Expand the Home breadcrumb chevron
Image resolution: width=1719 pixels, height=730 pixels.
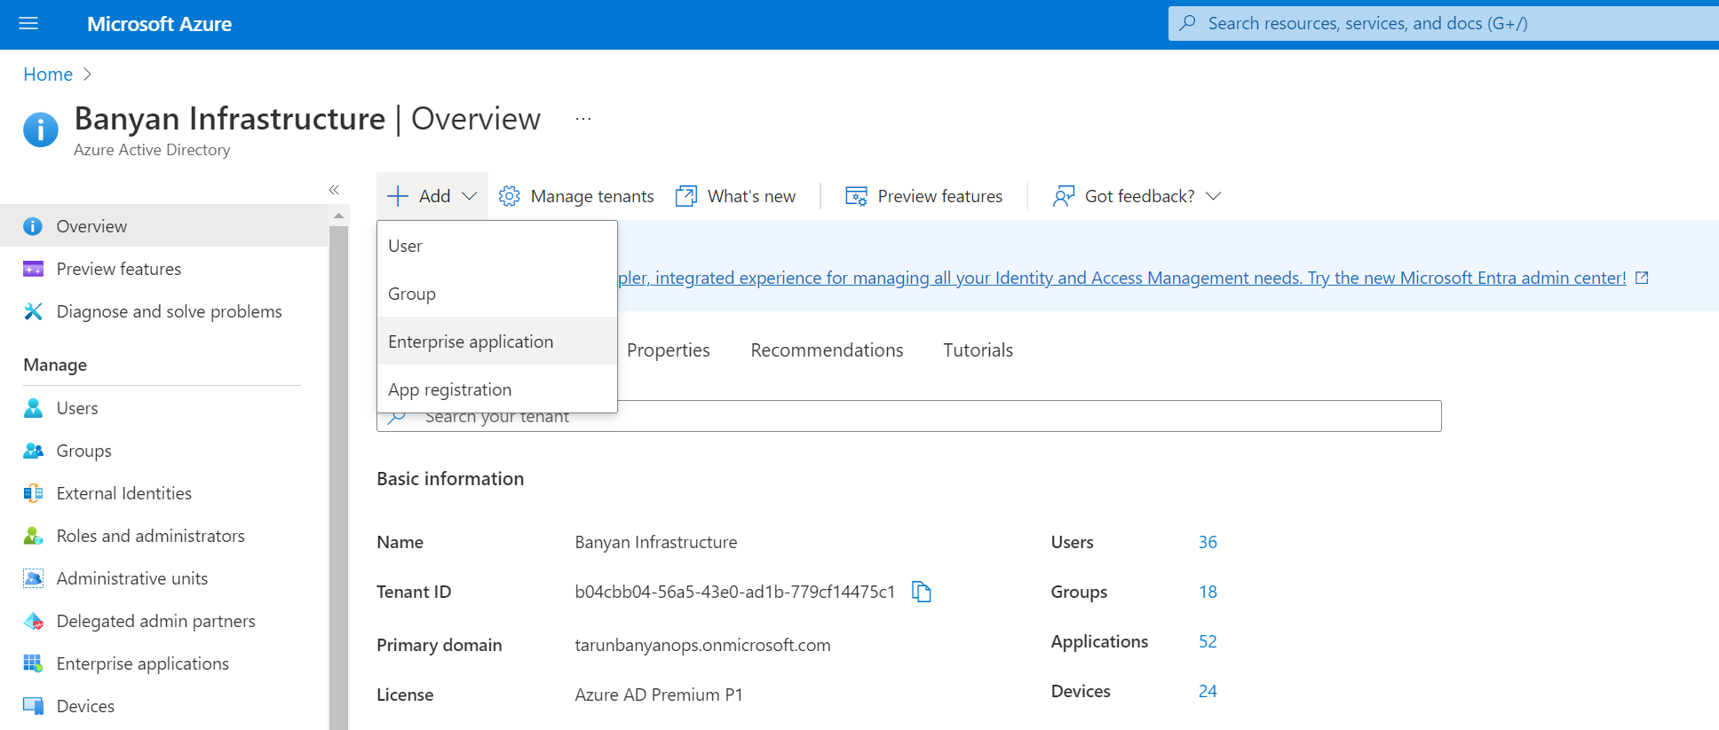point(87,75)
